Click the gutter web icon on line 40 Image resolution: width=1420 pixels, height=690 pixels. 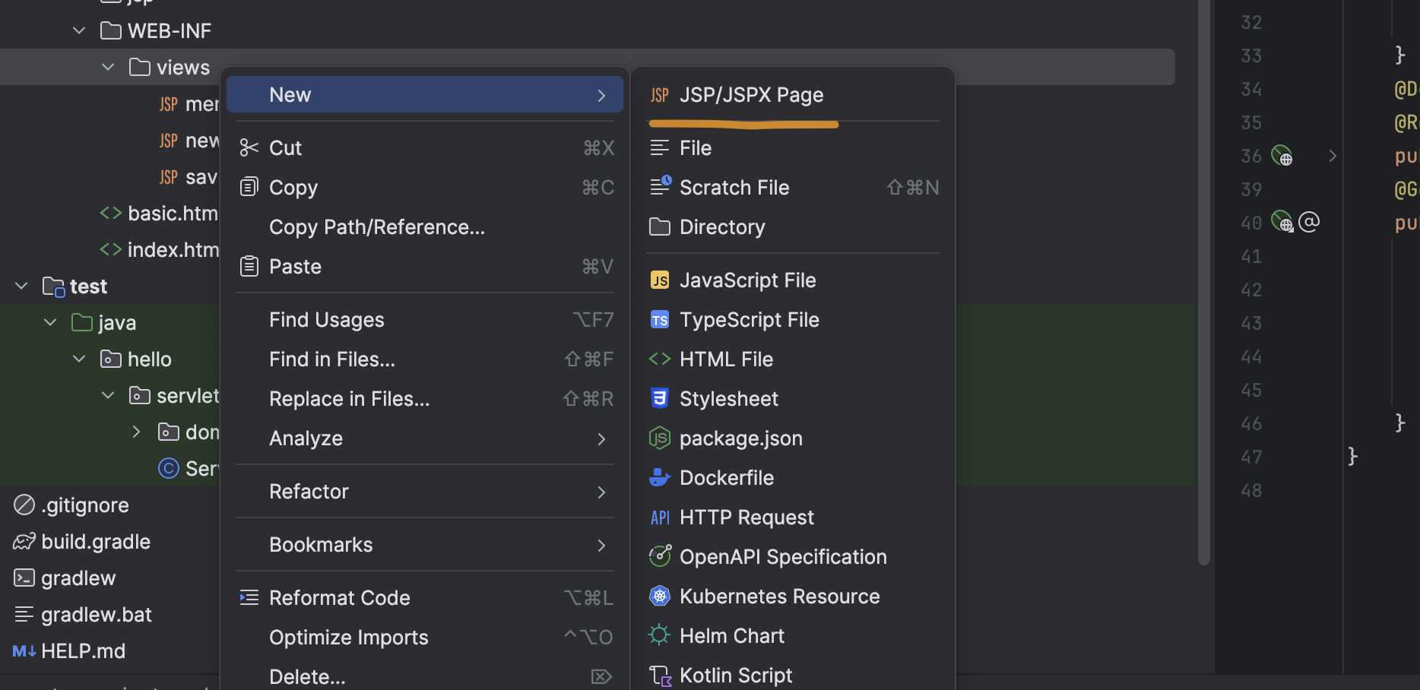(x=1282, y=222)
